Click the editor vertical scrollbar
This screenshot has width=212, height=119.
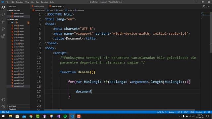click(x=211, y=32)
